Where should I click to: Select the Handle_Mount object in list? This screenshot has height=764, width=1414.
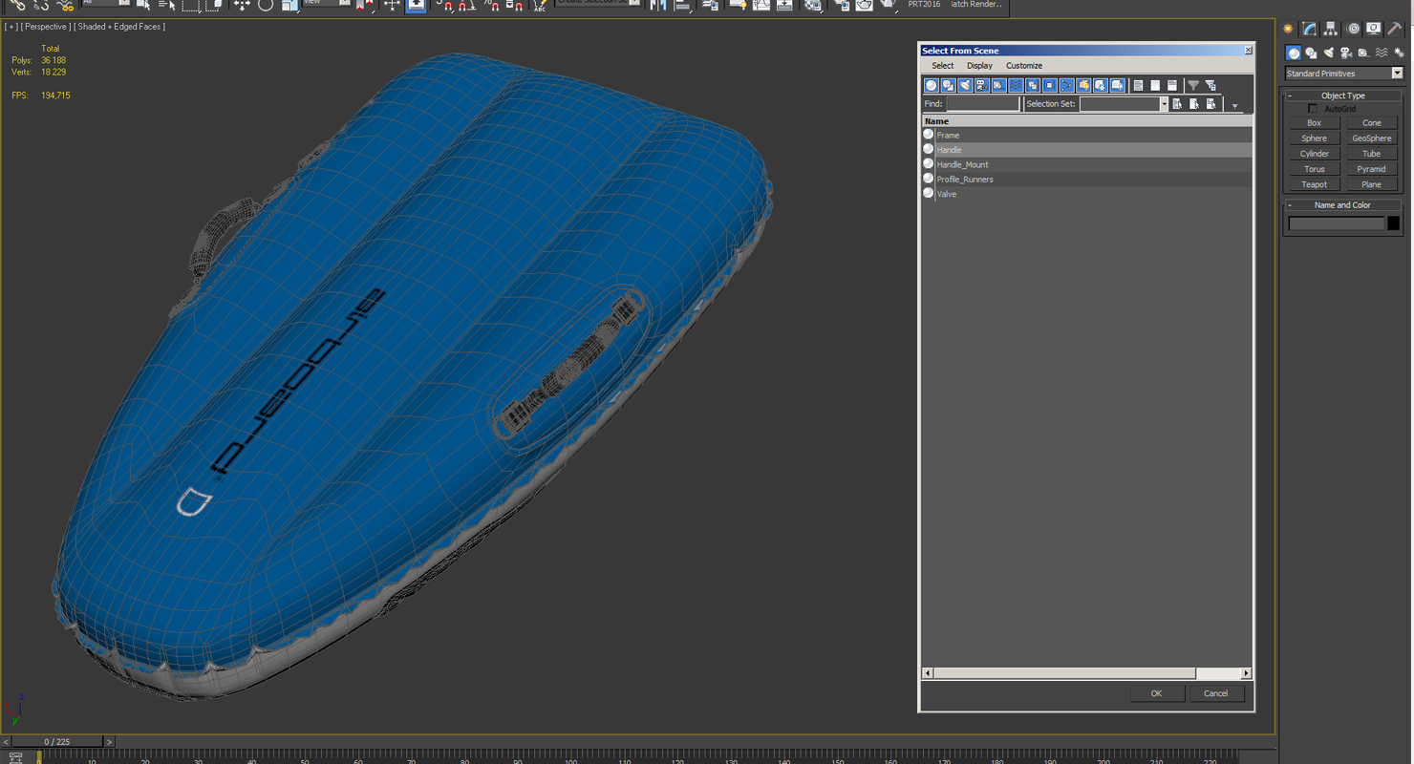[1087, 164]
